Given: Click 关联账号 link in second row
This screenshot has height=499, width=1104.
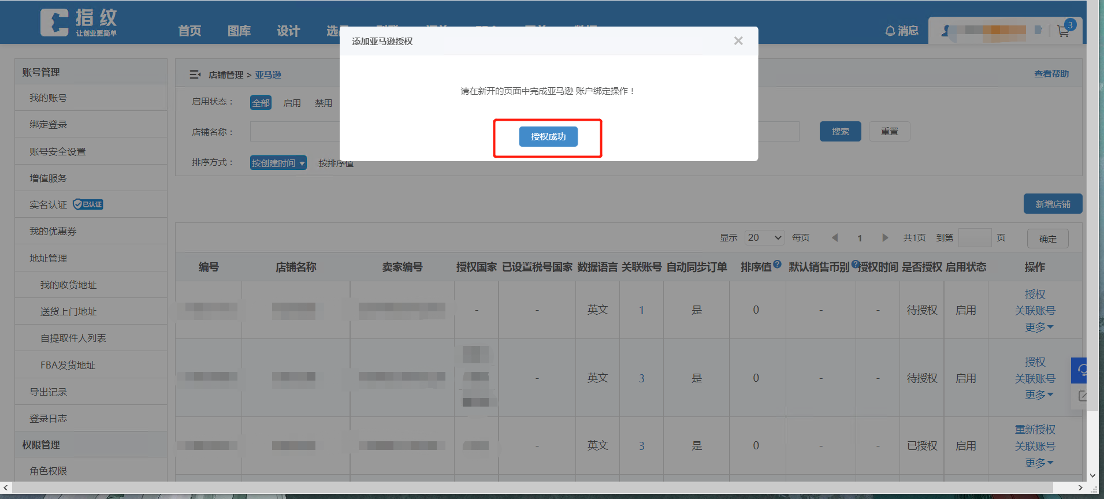Looking at the screenshot, I should pos(1035,378).
